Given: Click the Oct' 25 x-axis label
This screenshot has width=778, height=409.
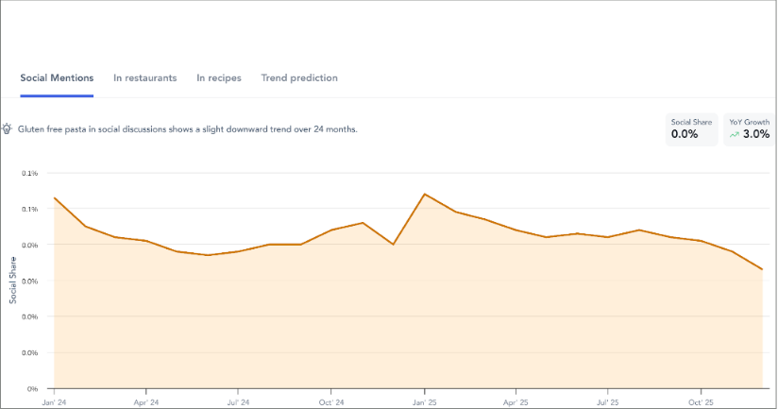Looking at the screenshot, I should 701,400.
